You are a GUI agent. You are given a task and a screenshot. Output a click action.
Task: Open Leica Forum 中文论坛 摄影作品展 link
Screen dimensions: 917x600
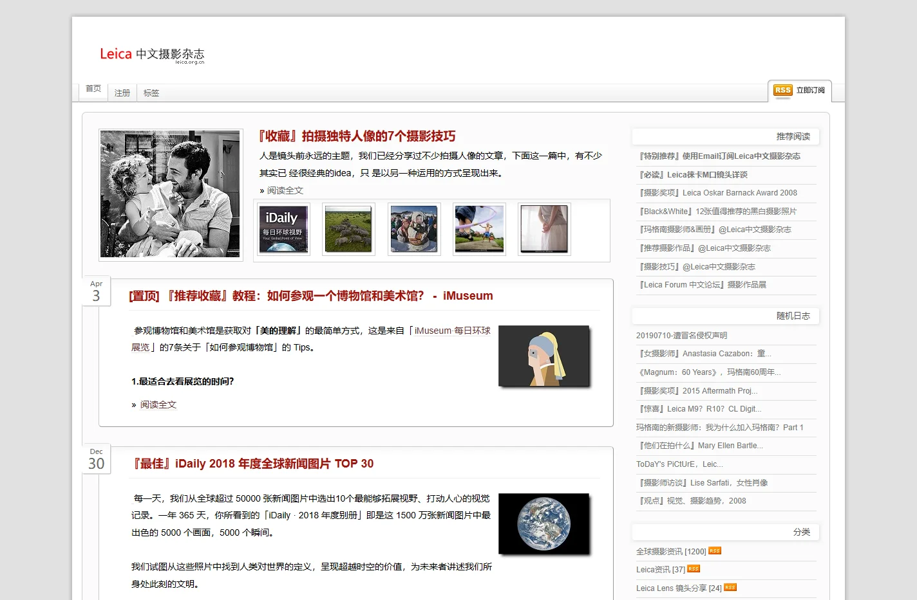pos(702,285)
